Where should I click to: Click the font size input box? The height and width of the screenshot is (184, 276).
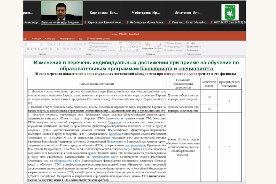(44, 44)
